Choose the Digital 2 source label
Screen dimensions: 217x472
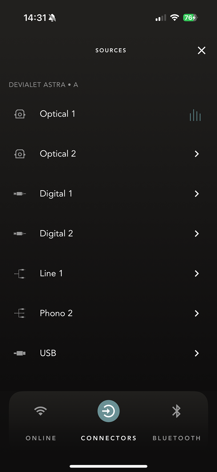(x=56, y=234)
